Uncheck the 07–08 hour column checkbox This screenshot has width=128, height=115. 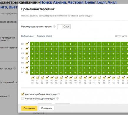(66, 78)
